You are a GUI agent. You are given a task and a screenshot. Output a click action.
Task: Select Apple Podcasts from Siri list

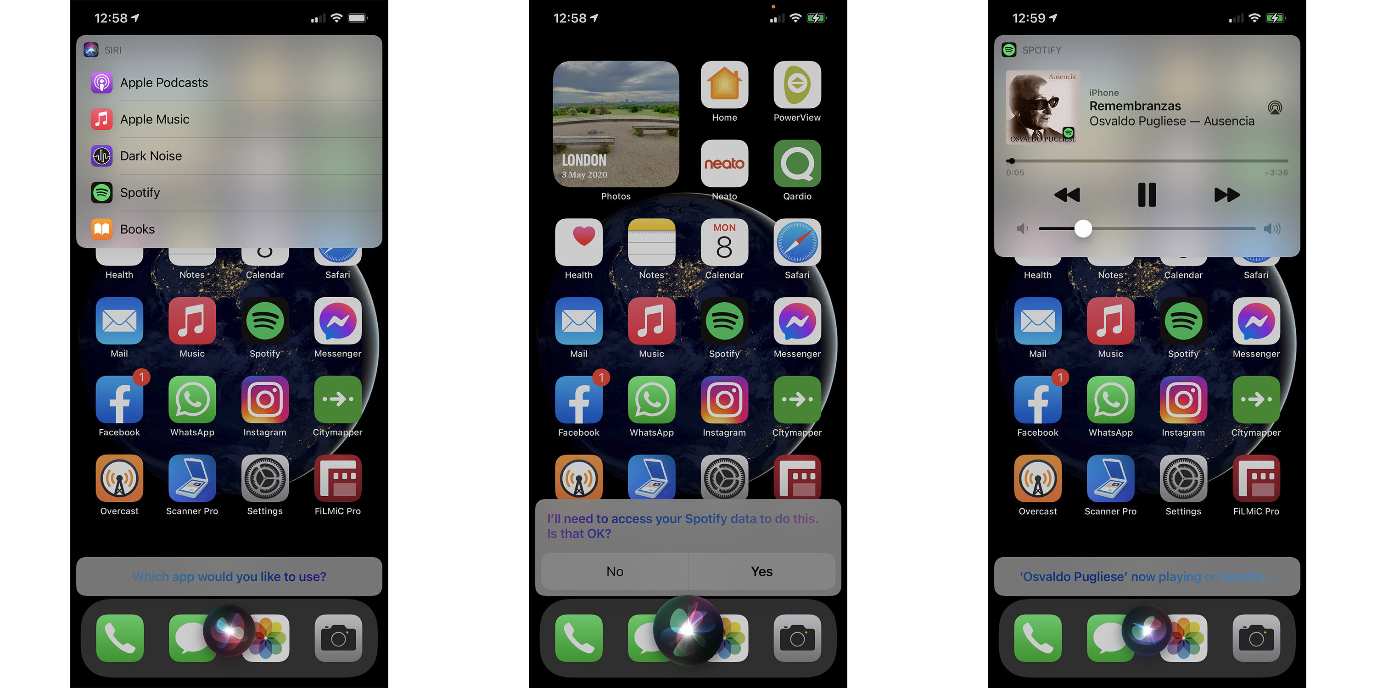(x=165, y=83)
